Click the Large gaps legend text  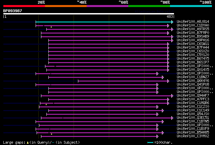pos(15,142)
